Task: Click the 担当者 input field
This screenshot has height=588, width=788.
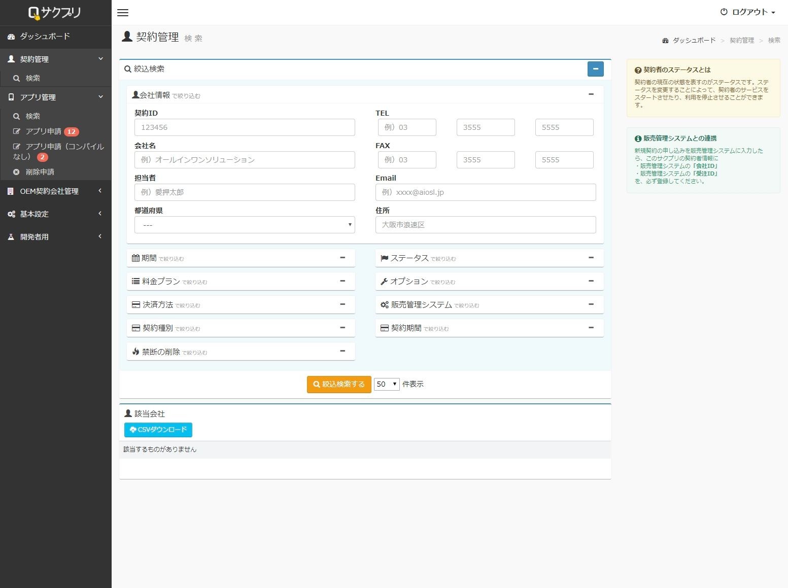Action: pyautogui.click(x=245, y=192)
